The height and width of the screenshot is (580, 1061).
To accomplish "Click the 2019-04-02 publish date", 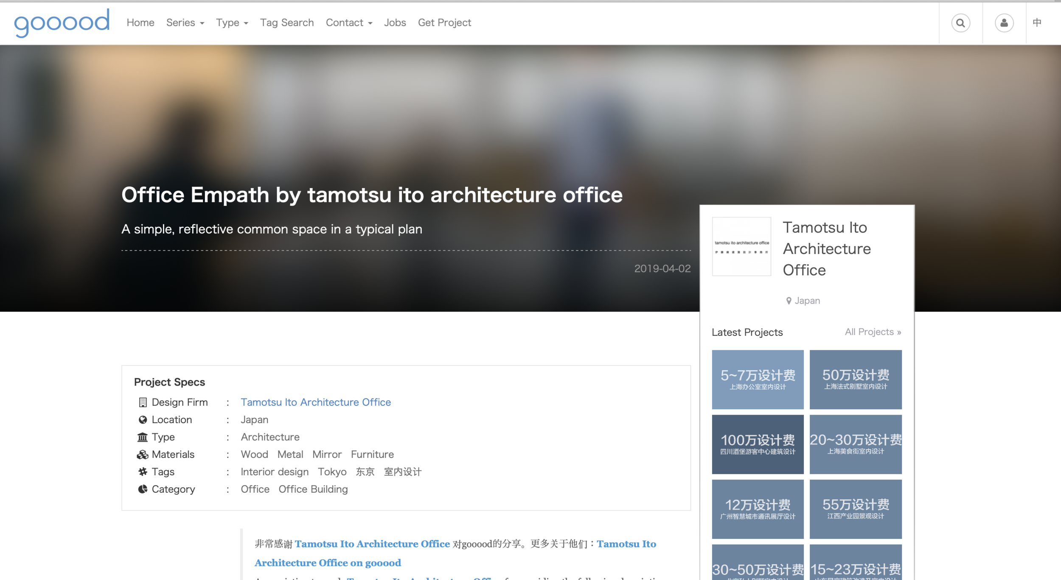I will 662,268.
